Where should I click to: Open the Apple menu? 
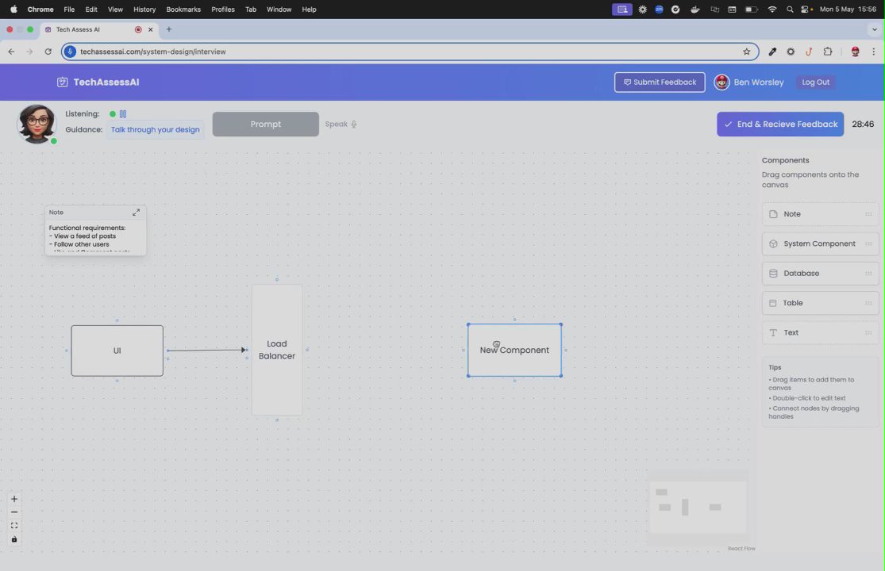13,10
